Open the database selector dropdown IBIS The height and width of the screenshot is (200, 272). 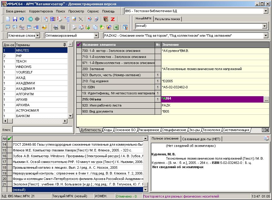coord(266,11)
